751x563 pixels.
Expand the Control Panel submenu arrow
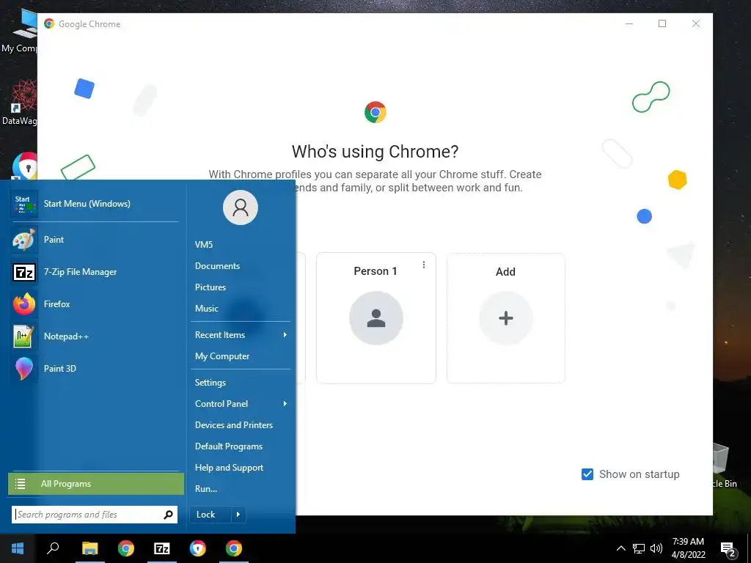[285, 404]
